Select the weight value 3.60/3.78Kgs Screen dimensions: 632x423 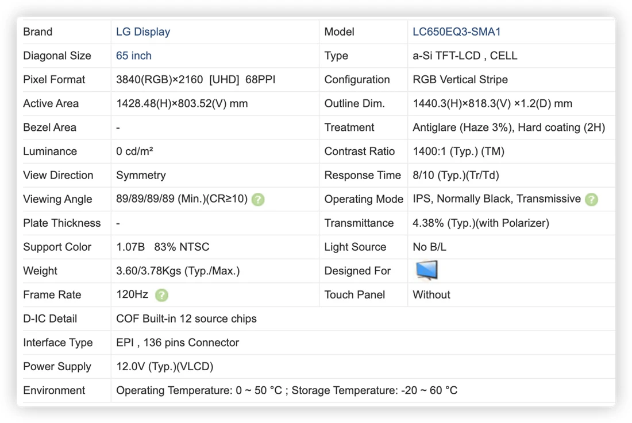[x=148, y=271]
